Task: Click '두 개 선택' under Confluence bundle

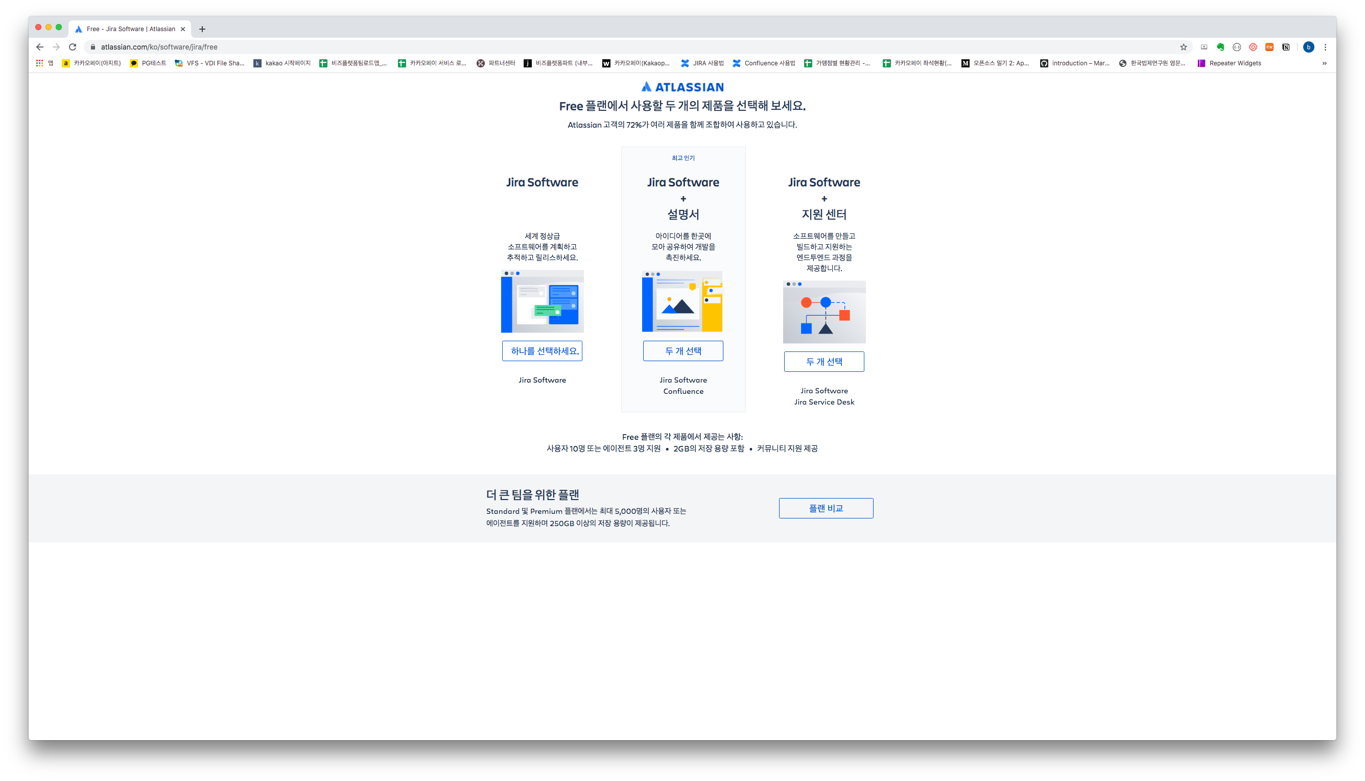Action: point(683,351)
